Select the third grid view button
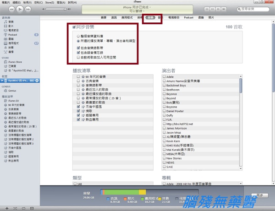This screenshot has width=275, height=211. pyautogui.click(x=218, y=9)
